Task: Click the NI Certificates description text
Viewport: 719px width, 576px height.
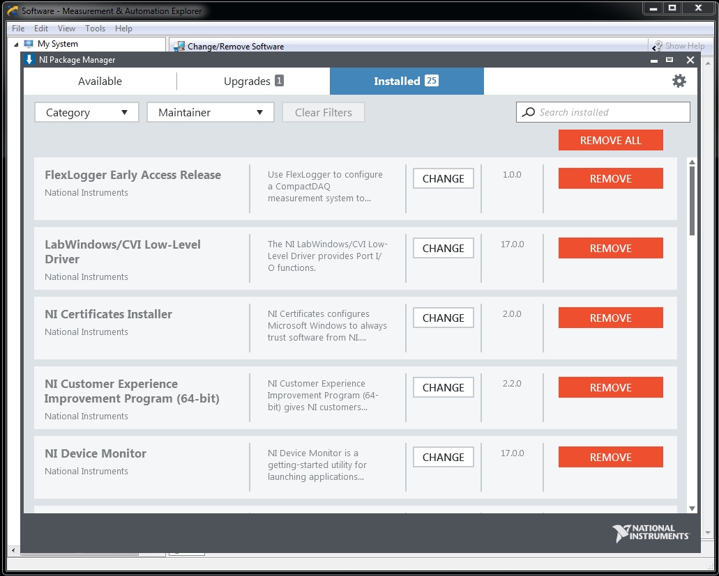Action: pos(327,325)
